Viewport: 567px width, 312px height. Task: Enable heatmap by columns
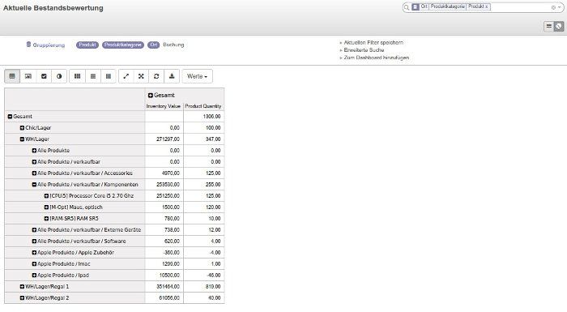pos(108,76)
